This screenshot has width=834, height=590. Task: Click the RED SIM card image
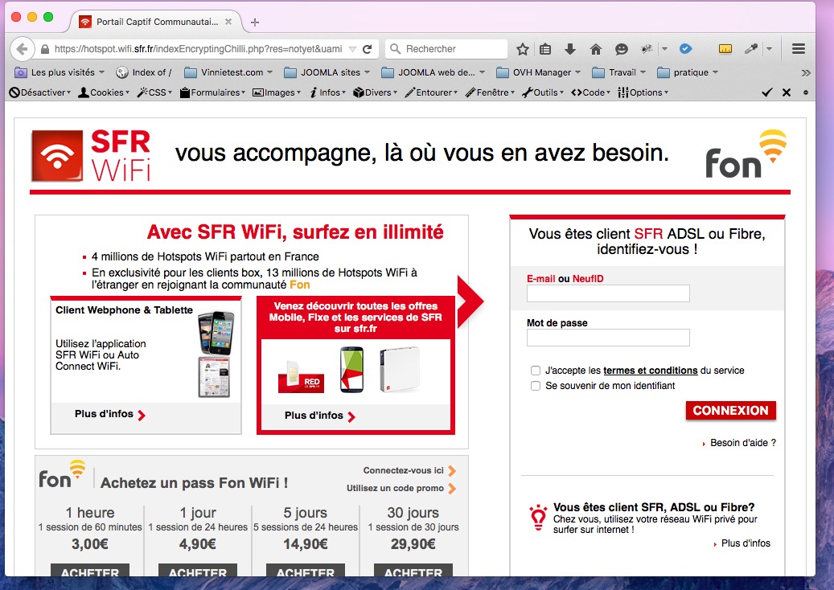coord(301,377)
